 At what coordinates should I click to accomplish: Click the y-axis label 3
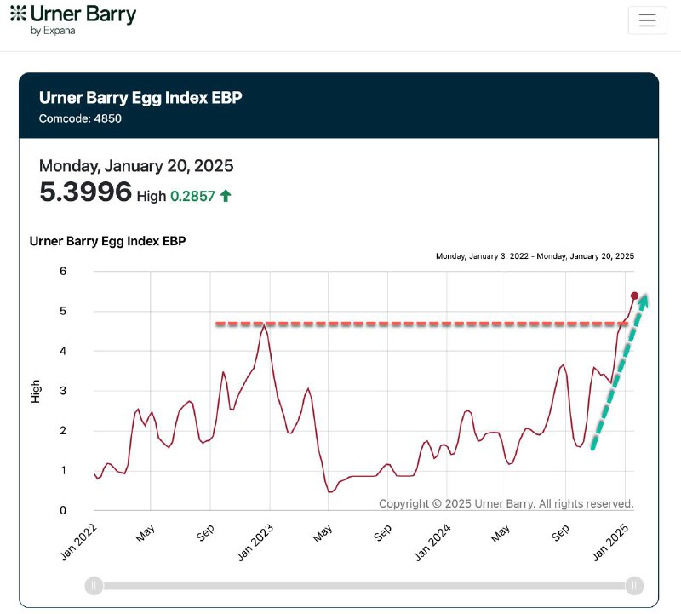pos(63,391)
